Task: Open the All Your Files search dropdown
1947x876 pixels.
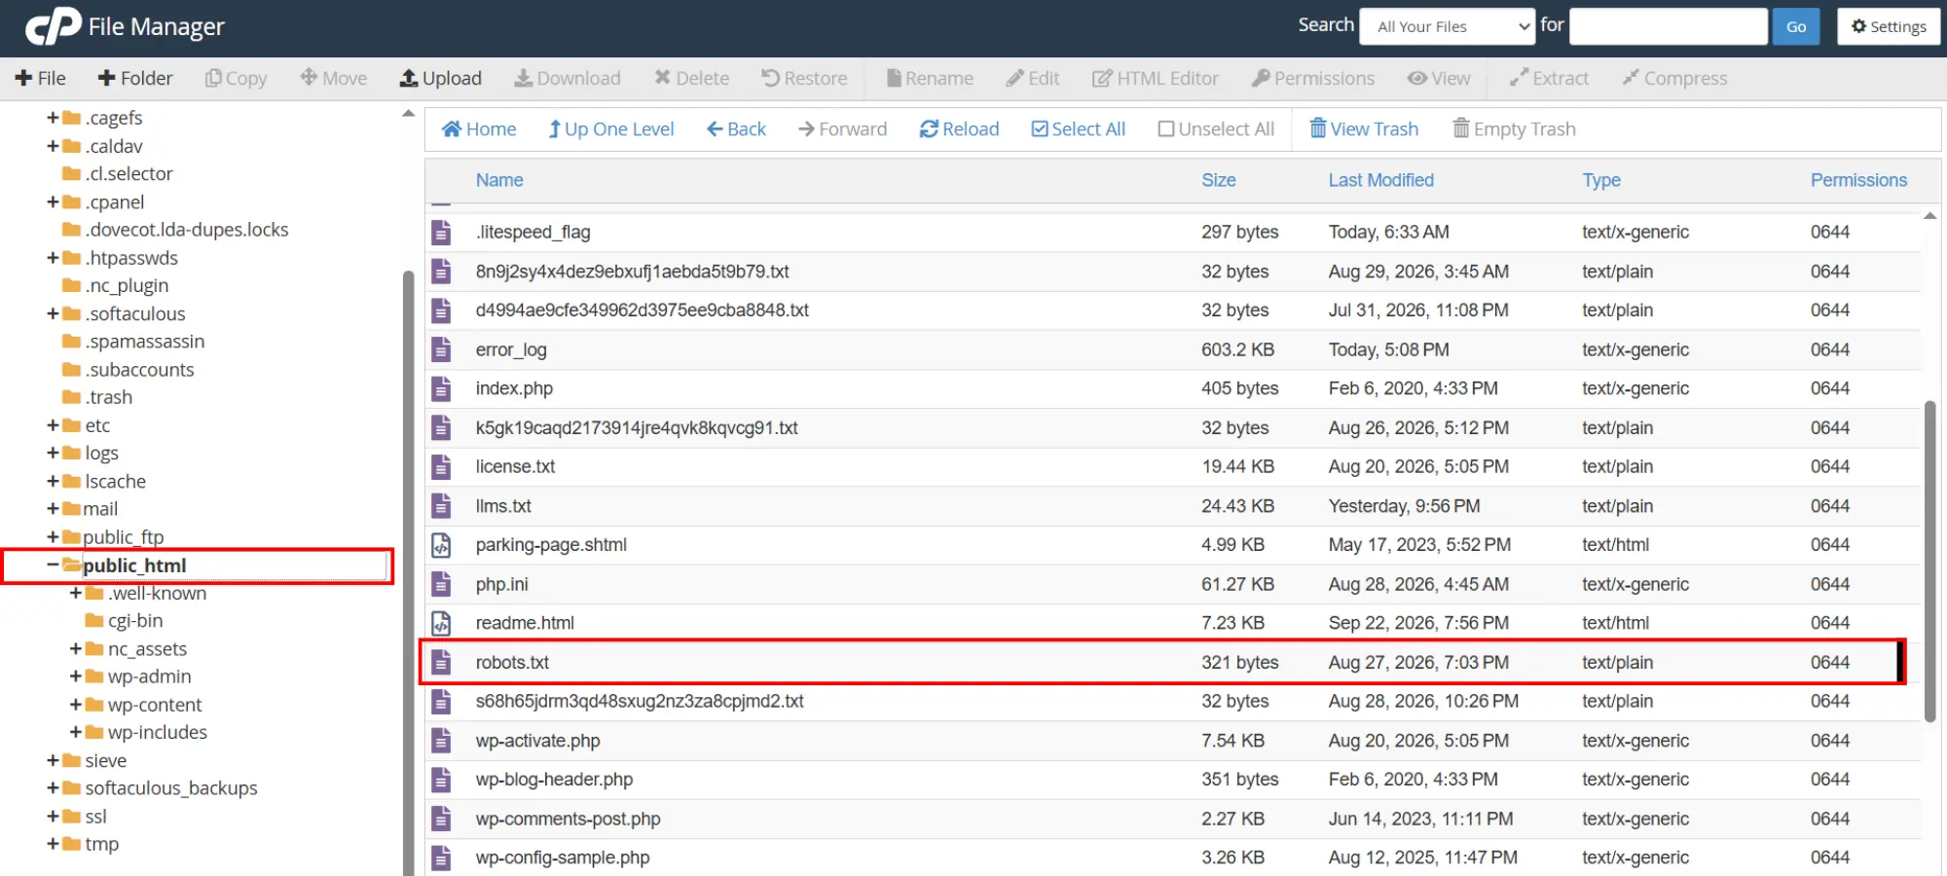Action: 1448,26
